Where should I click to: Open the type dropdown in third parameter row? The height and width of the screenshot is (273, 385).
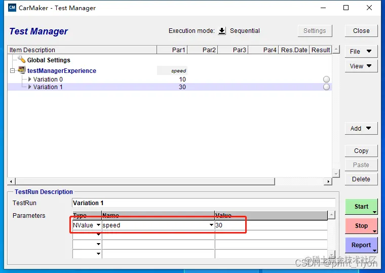98,244
